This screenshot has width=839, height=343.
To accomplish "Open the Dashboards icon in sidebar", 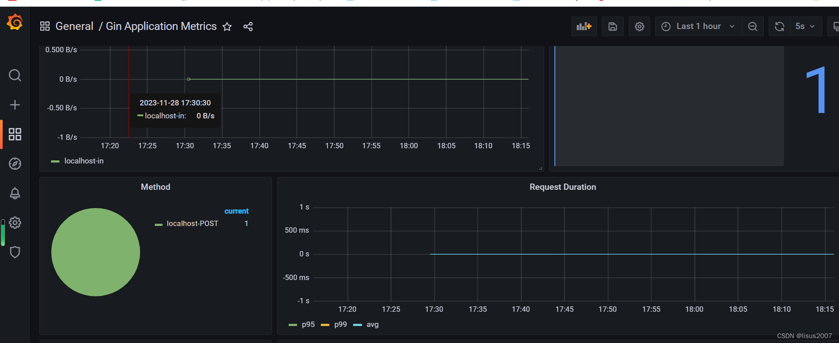I will click(x=15, y=134).
